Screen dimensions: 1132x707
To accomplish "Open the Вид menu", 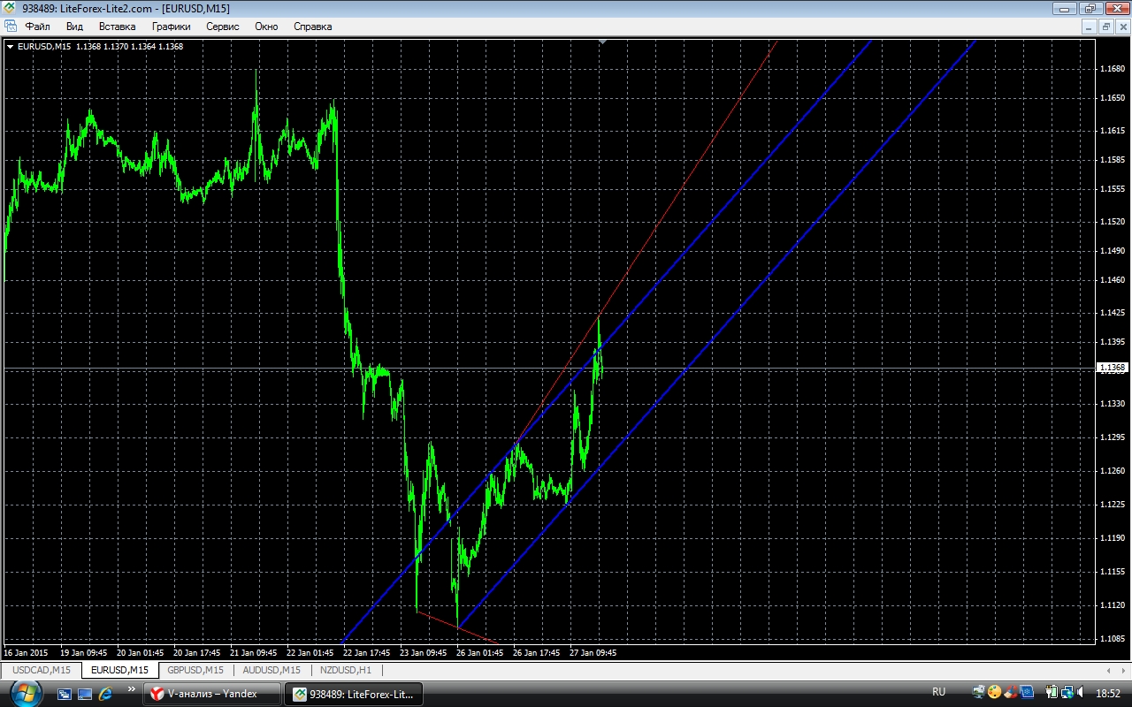I will pyautogui.click(x=74, y=27).
